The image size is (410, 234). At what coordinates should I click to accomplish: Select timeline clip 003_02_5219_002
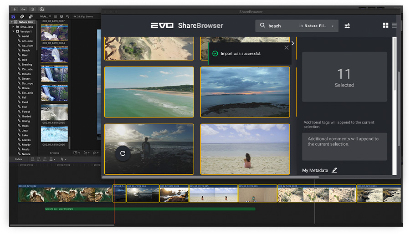[x=65, y=193]
